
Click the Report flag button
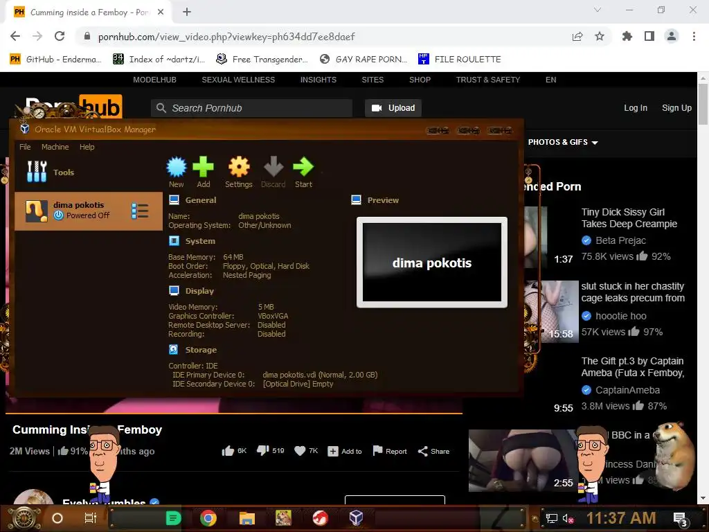coord(389,451)
